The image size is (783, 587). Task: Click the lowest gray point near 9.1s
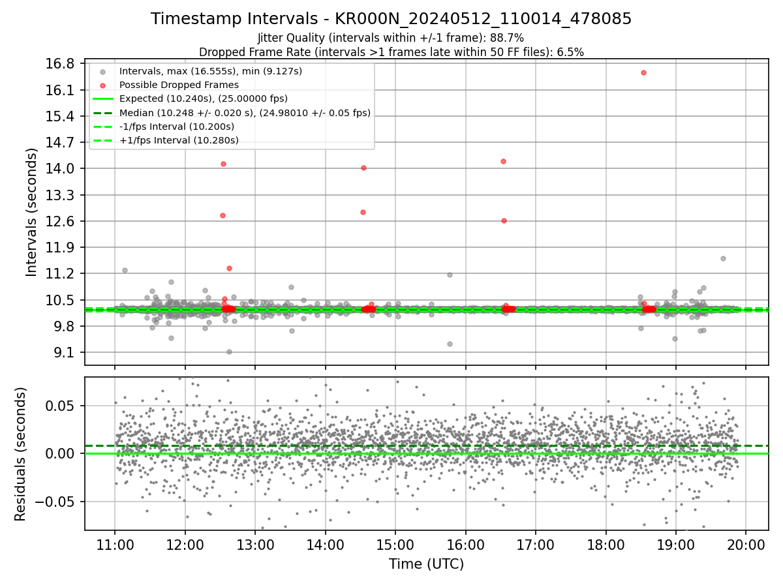tap(229, 352)
